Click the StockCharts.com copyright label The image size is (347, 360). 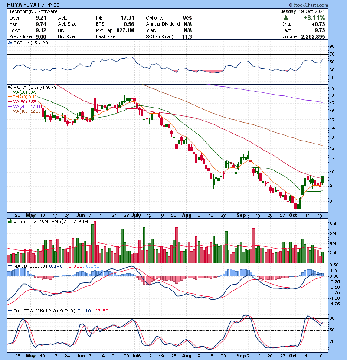tap(308, 5)
